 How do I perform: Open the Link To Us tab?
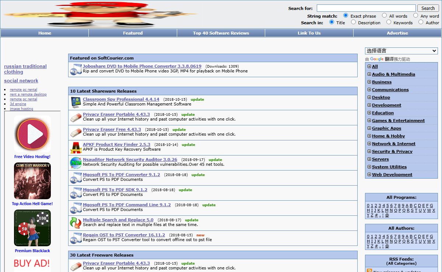309,33
